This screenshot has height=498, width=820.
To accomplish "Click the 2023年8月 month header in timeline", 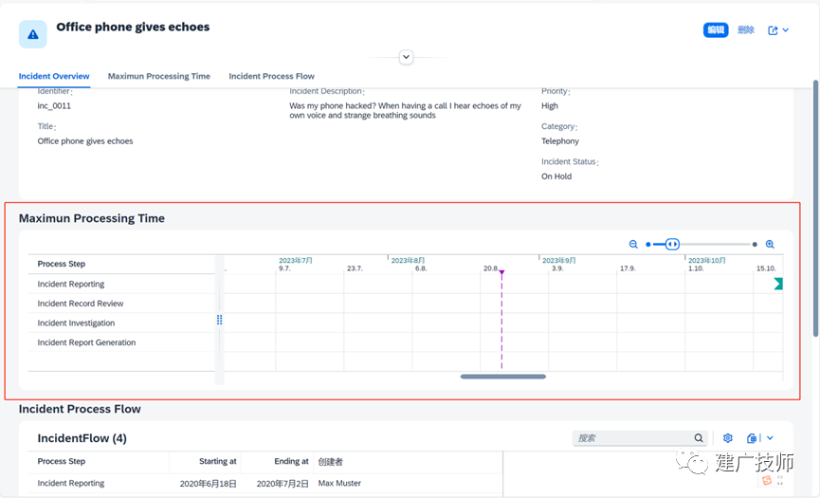I will 408,261.
